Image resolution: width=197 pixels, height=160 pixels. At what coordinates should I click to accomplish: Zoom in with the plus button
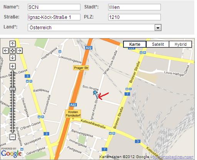(12, 66)
